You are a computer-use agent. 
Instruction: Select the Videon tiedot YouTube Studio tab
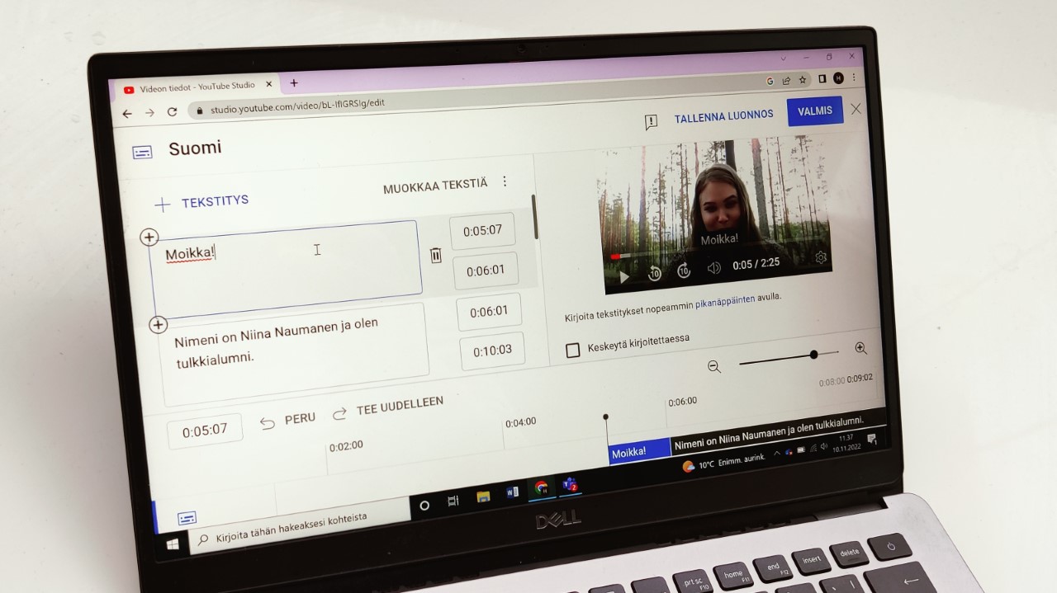[x=197, y=87]
